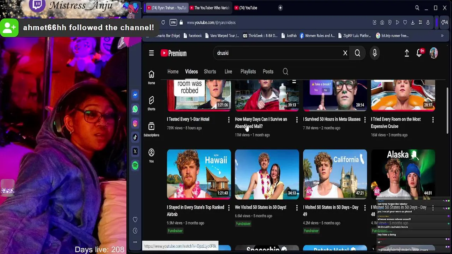Click the YouTube Premium logo
The image size is (452, 254).
173,53
